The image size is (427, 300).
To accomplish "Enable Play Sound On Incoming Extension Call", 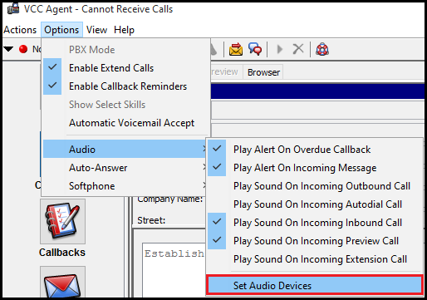I will coord(315,259).
